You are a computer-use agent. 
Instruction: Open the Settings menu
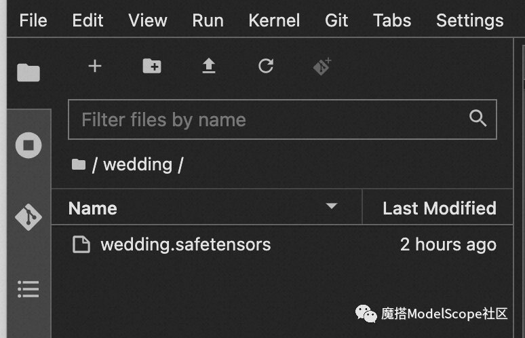pos(470,20)
